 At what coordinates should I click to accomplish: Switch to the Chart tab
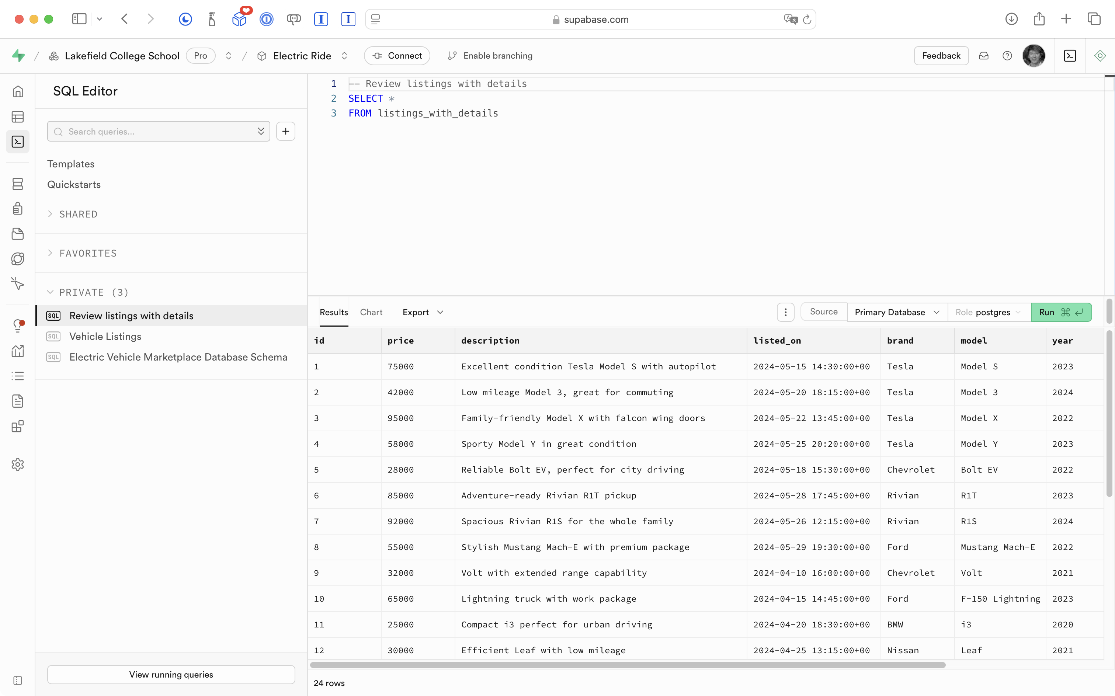tap(371, 312)
